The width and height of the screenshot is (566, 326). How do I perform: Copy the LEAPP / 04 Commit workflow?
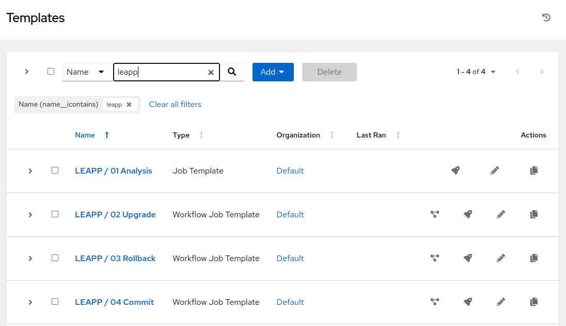(534, 302)
